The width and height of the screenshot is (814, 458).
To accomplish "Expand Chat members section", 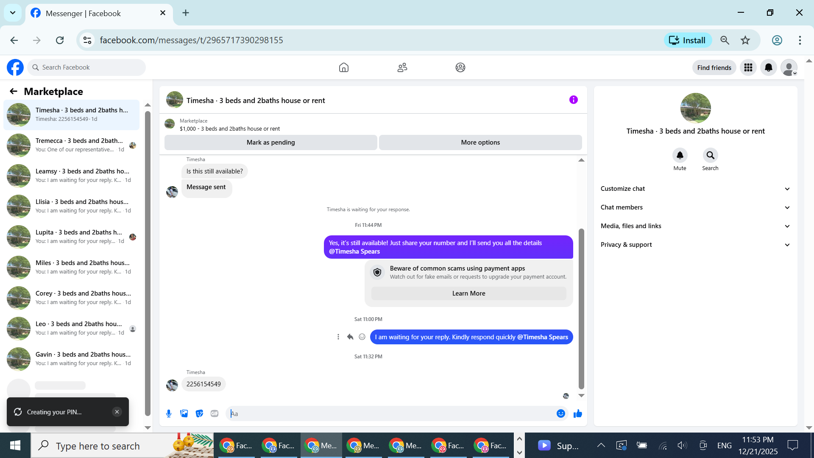I will click(696, 207).
